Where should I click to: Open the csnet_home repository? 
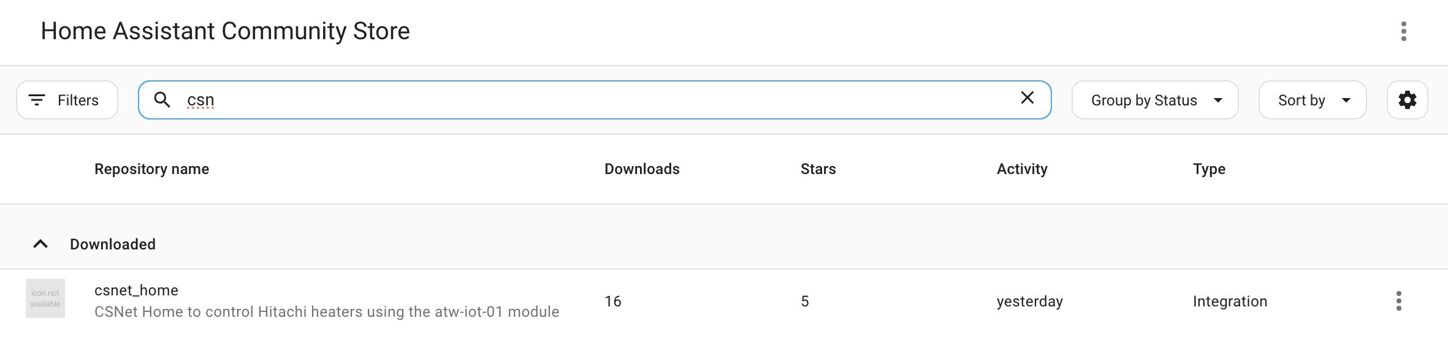[x=136, y=290]
